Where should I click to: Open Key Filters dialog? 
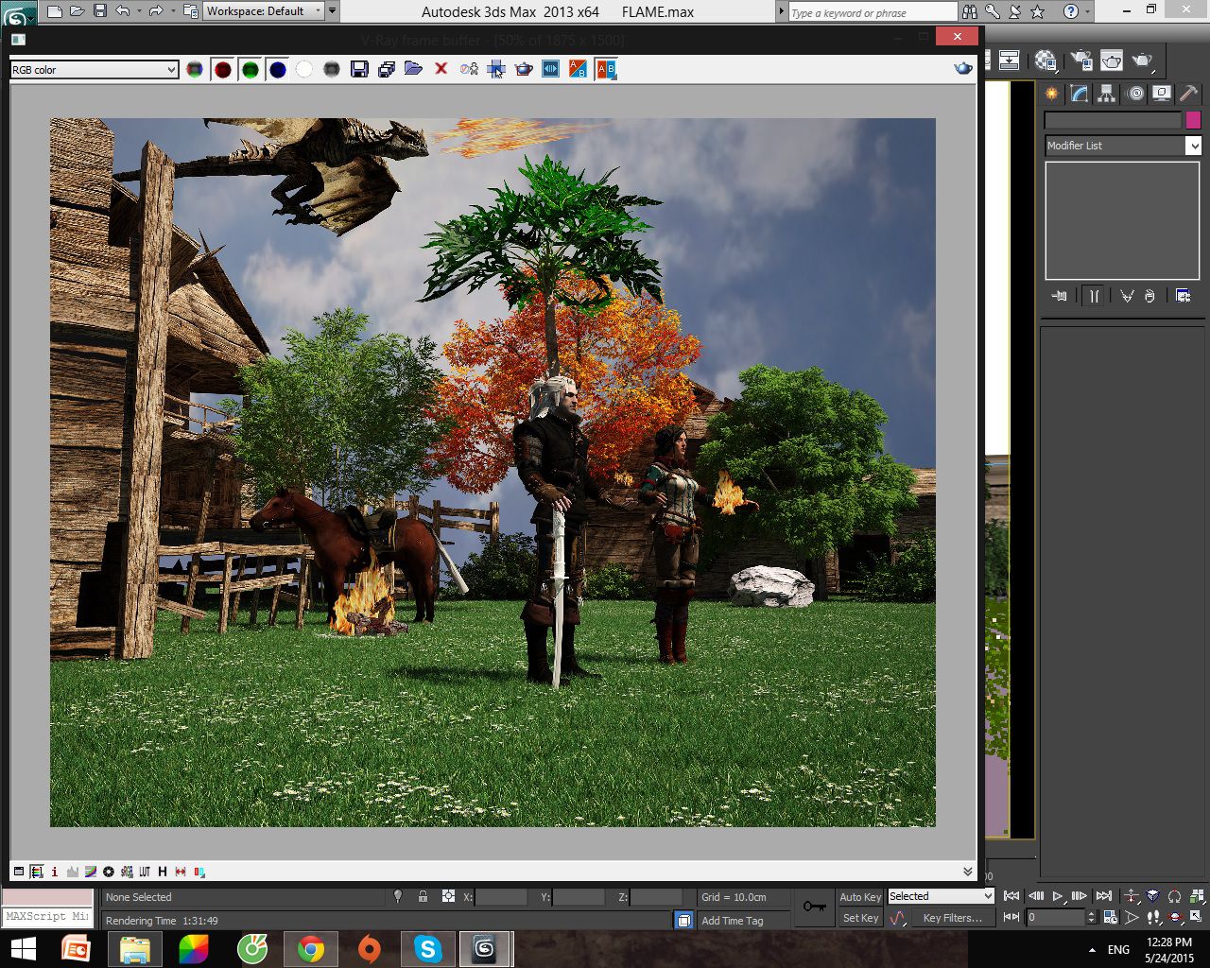point(952,918)
